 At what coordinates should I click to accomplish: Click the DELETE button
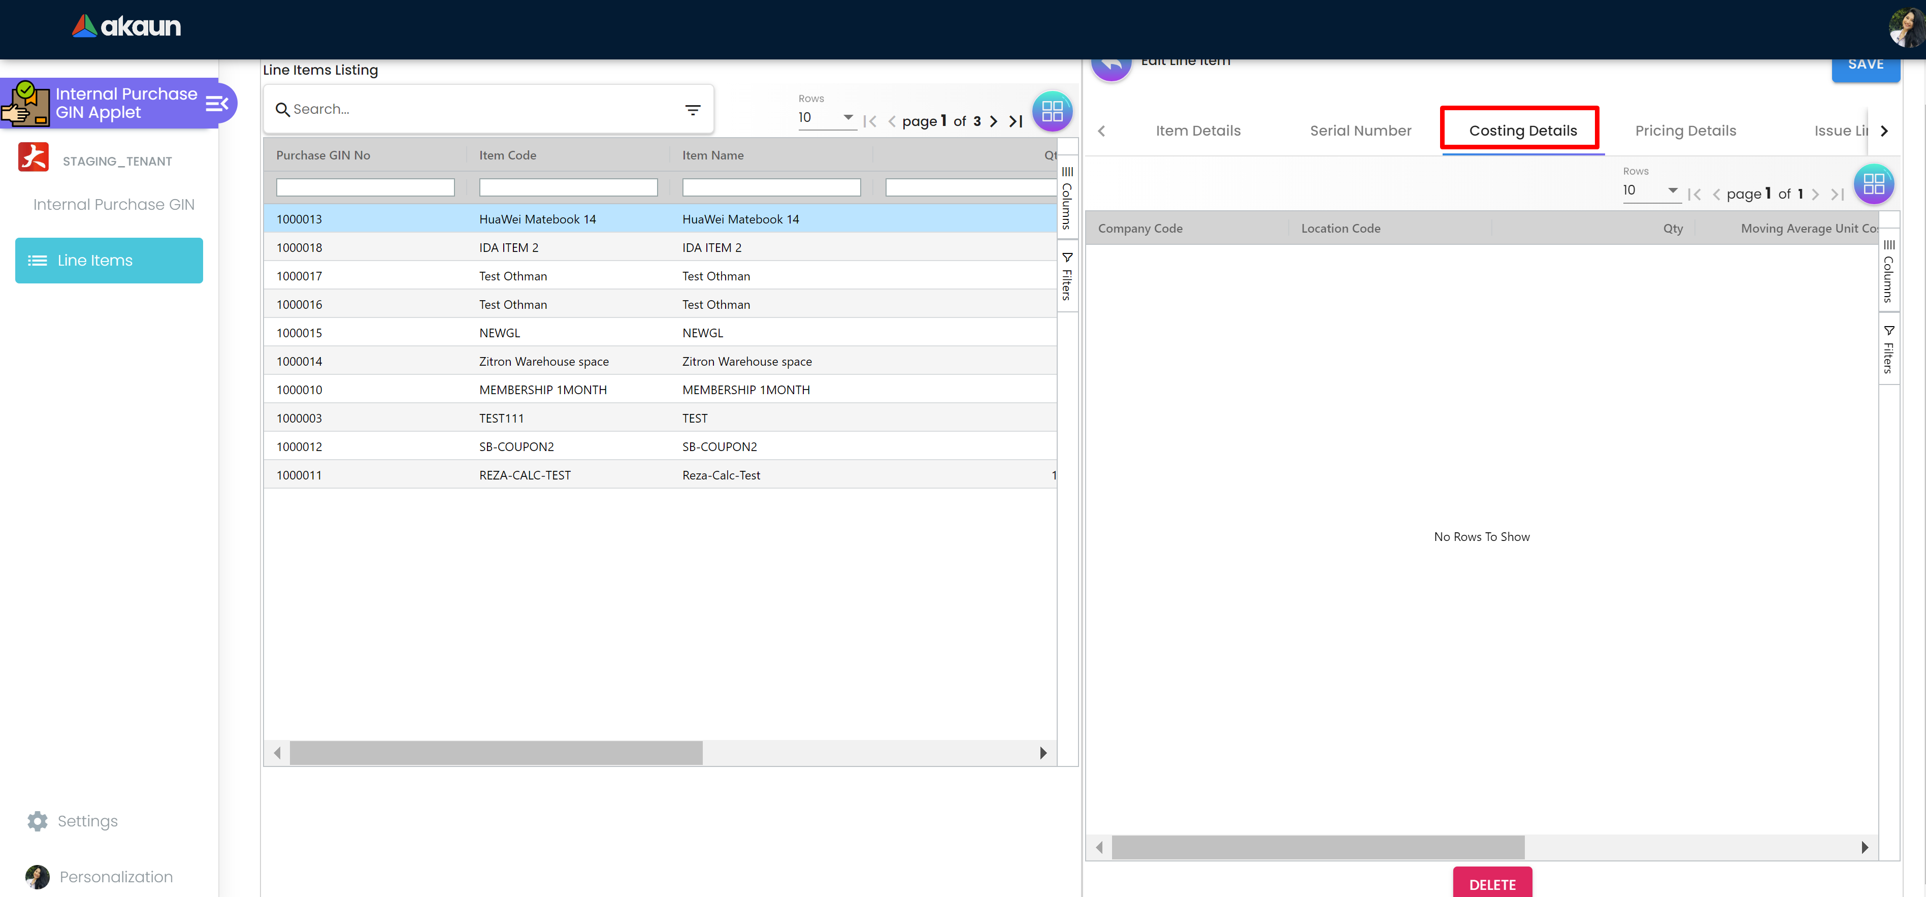[1492, 883]
